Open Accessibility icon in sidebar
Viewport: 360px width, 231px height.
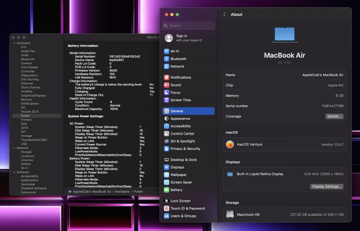(x=166, y=126)
